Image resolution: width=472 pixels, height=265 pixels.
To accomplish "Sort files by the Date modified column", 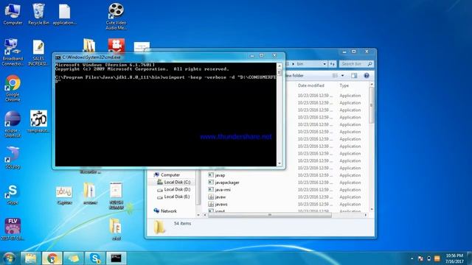I will [x=311, y=85].
